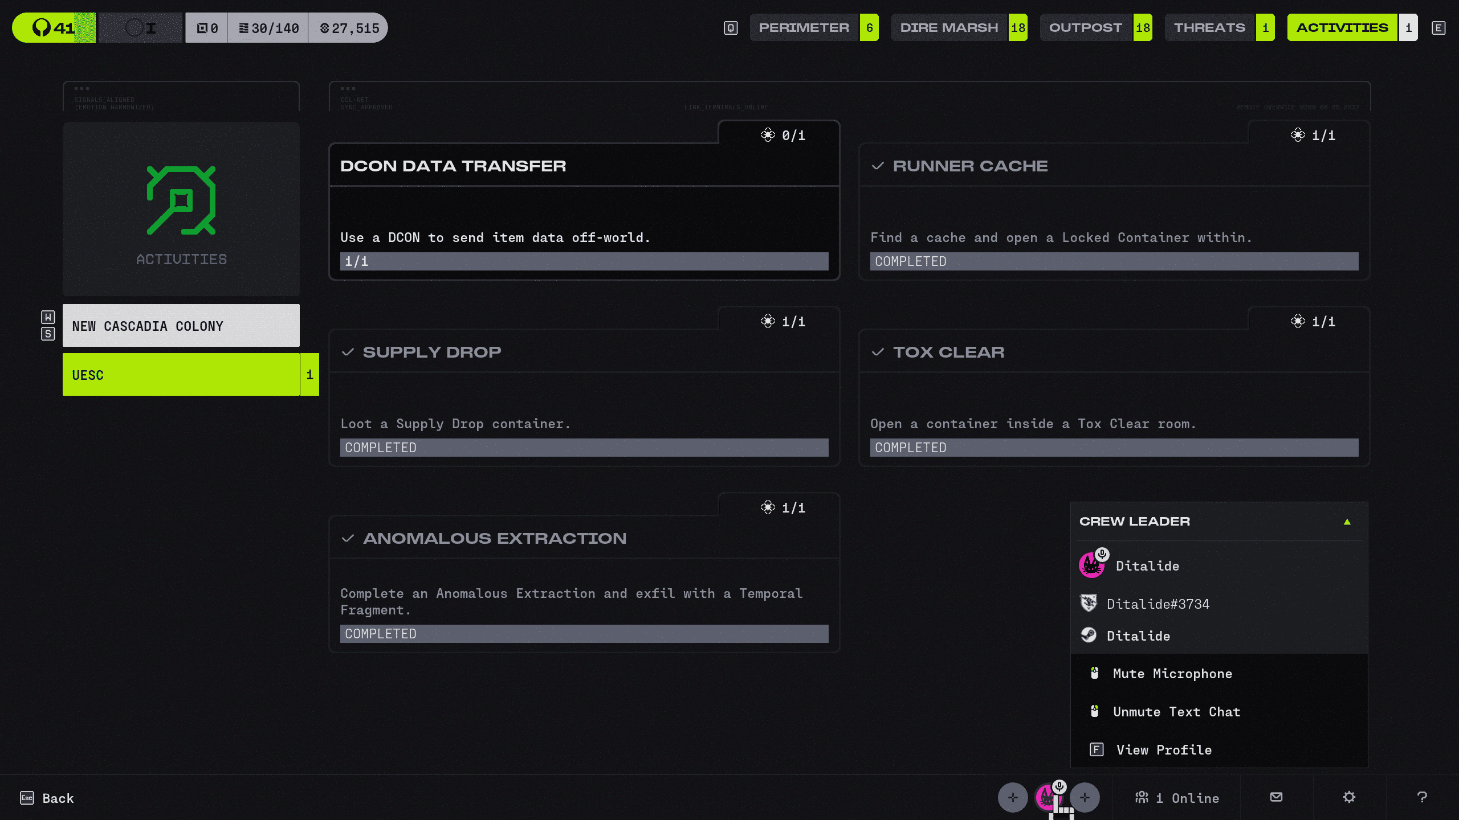Click the settings gear icon
The image size is (1459, 820).
pos(1348,797)
